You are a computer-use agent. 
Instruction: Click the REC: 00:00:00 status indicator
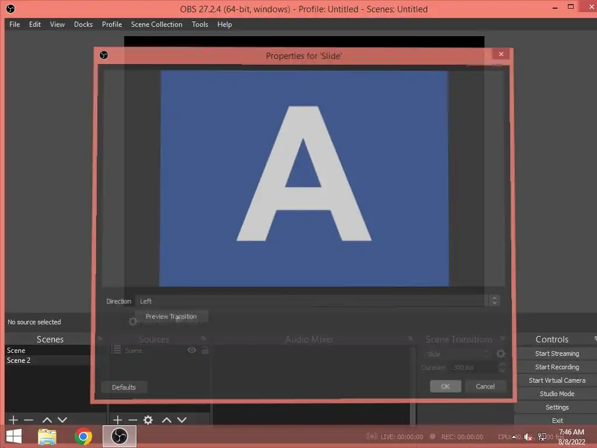456,437
